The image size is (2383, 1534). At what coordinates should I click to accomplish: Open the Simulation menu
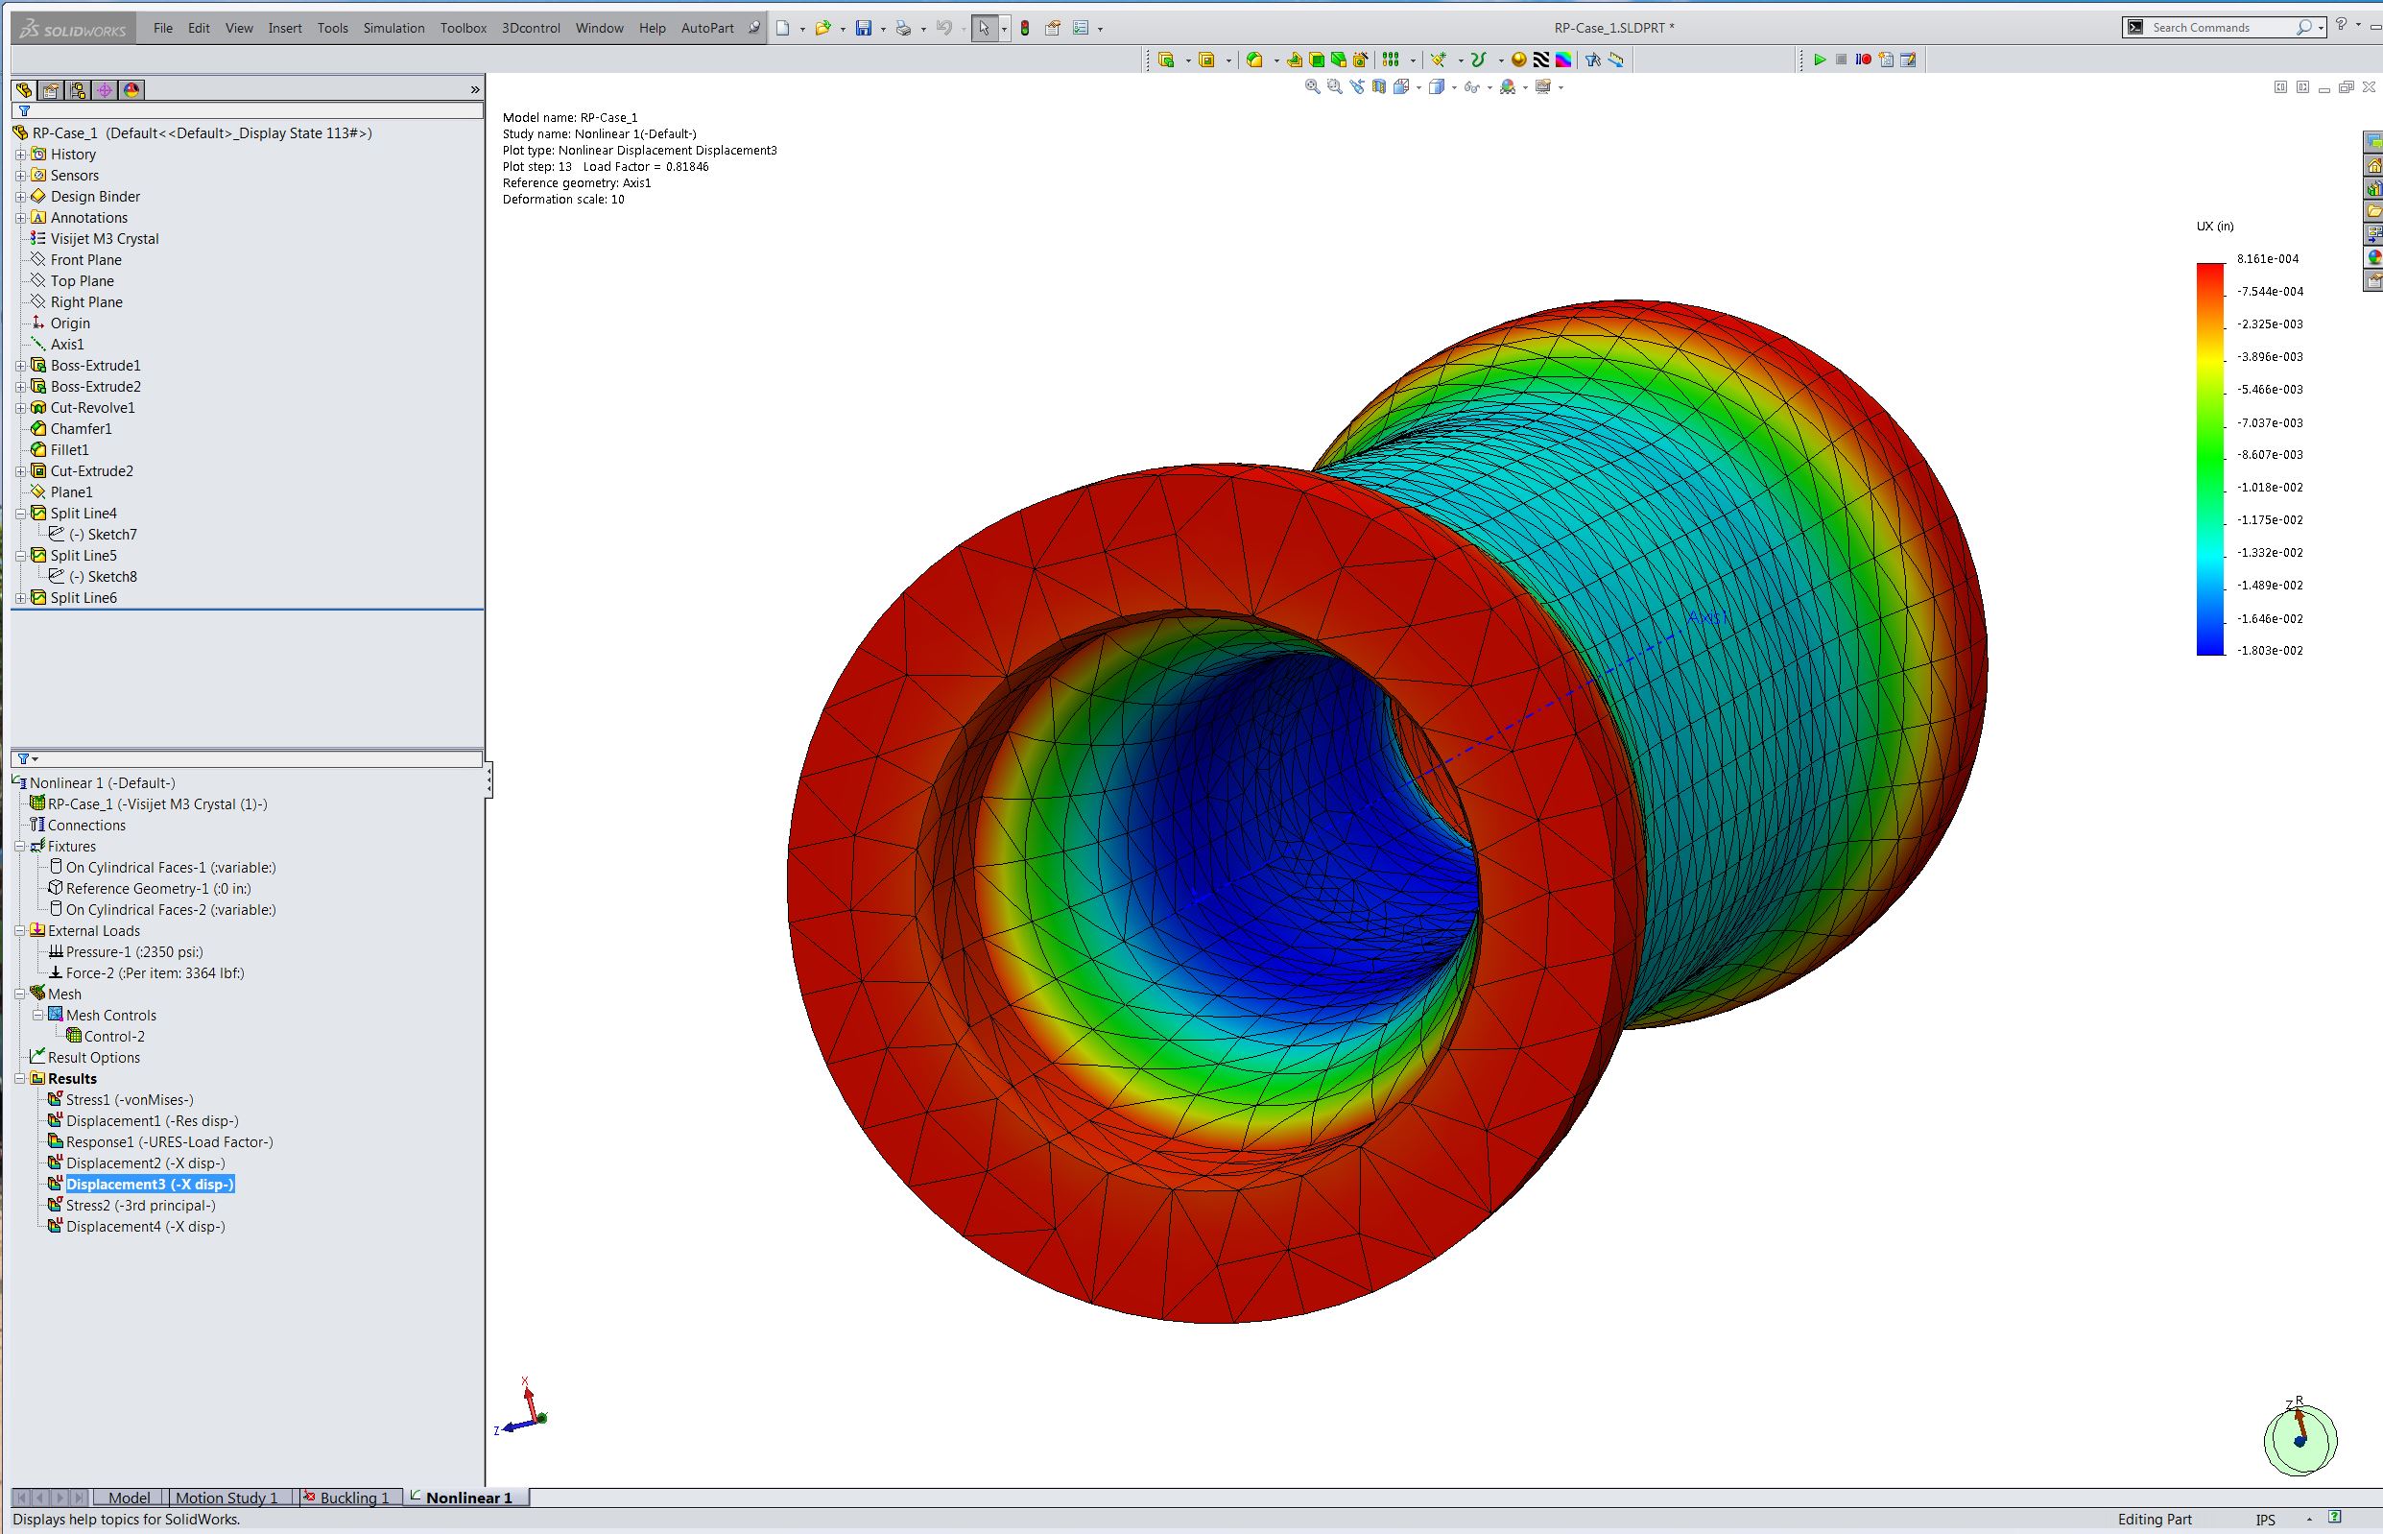394,28
